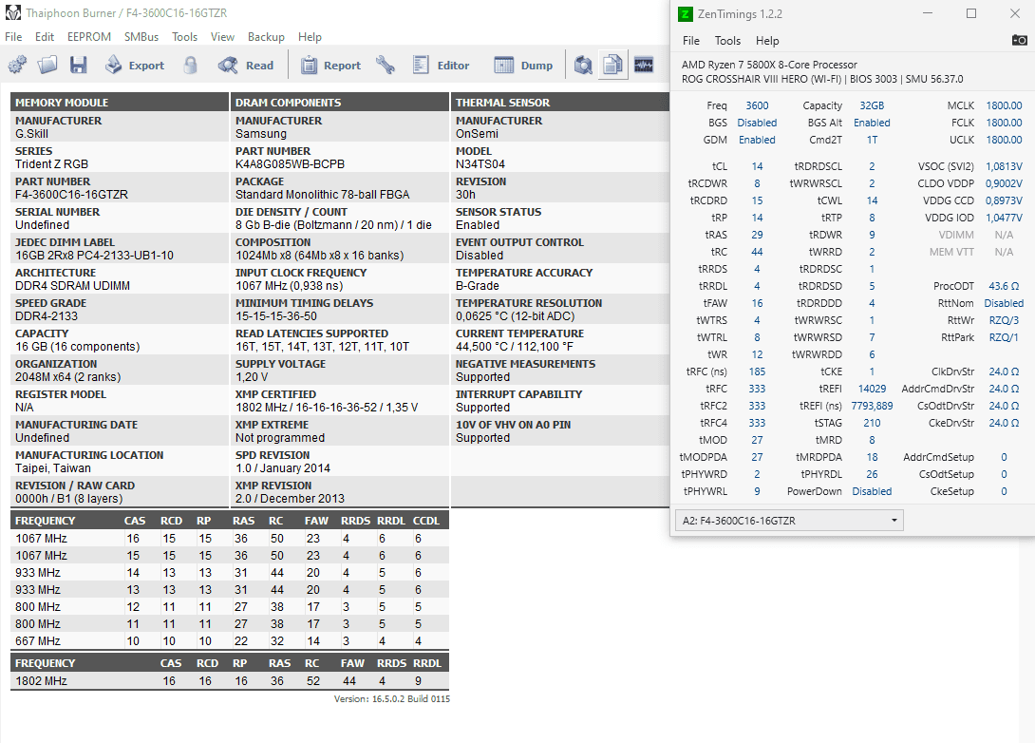Maximize the ZenTimings window
Screen dimensions: 1035x743
click(x=971, y=13)
